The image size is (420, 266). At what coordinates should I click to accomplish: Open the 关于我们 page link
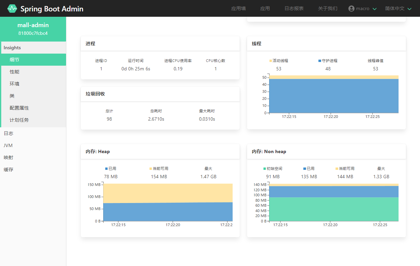pos(327,8)
